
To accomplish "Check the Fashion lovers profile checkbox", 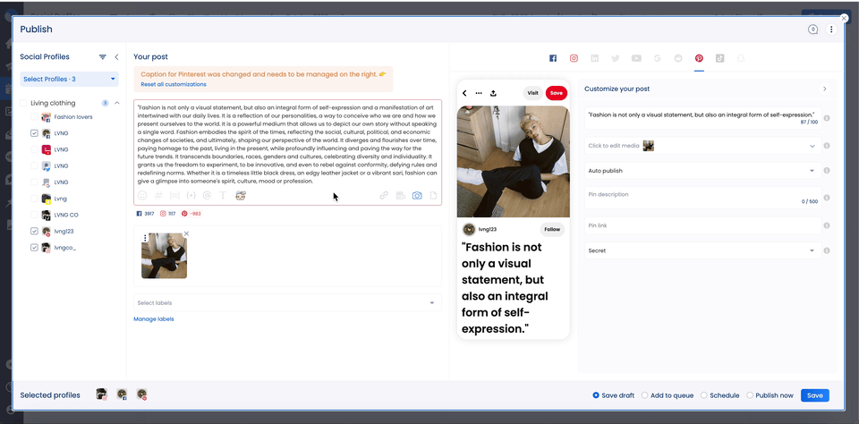I will [x=34, y=117].
